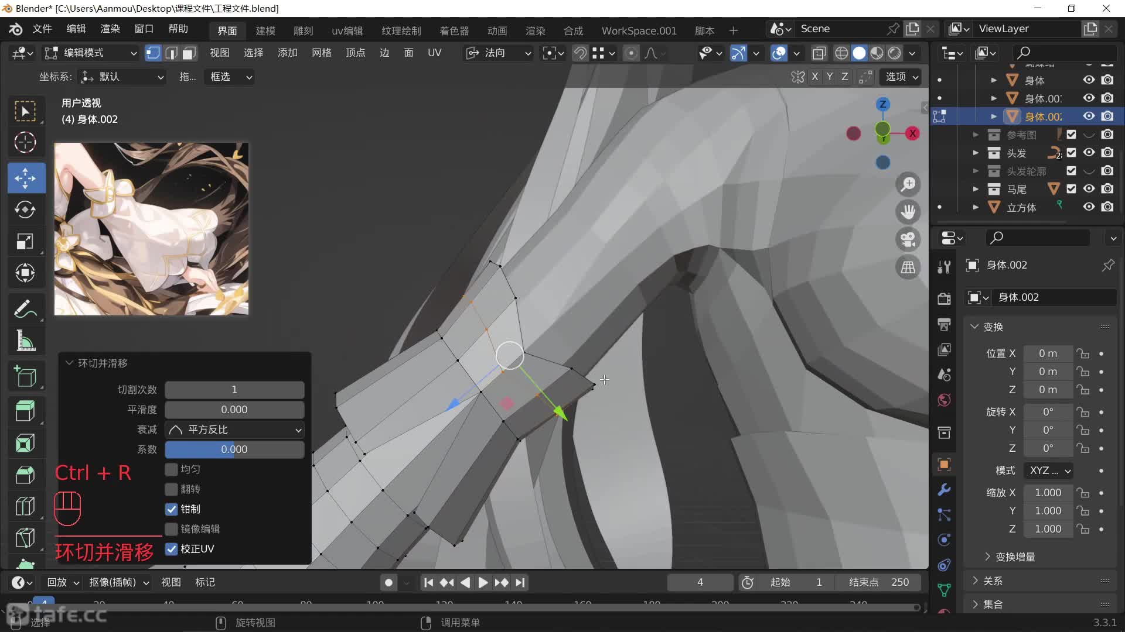Open the 网格 menu
This screenshot has width=1125, height=632.
coord(322,53)
